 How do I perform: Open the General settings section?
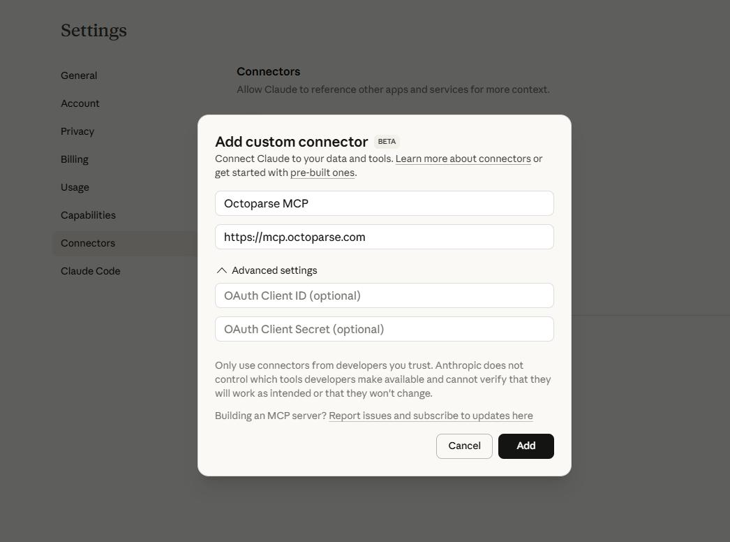[79, 75]
